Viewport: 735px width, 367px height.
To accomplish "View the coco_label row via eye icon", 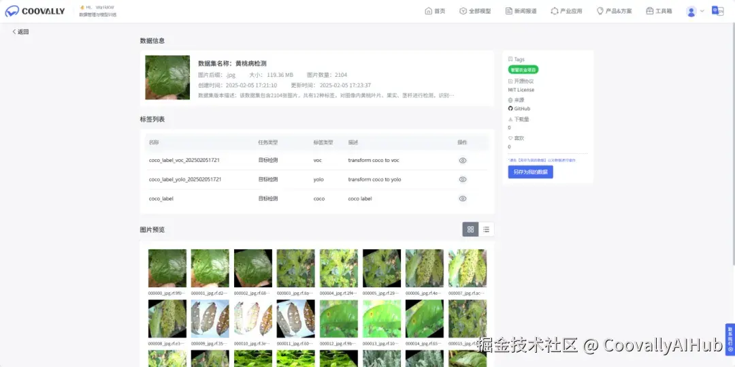I will point(463,199).
